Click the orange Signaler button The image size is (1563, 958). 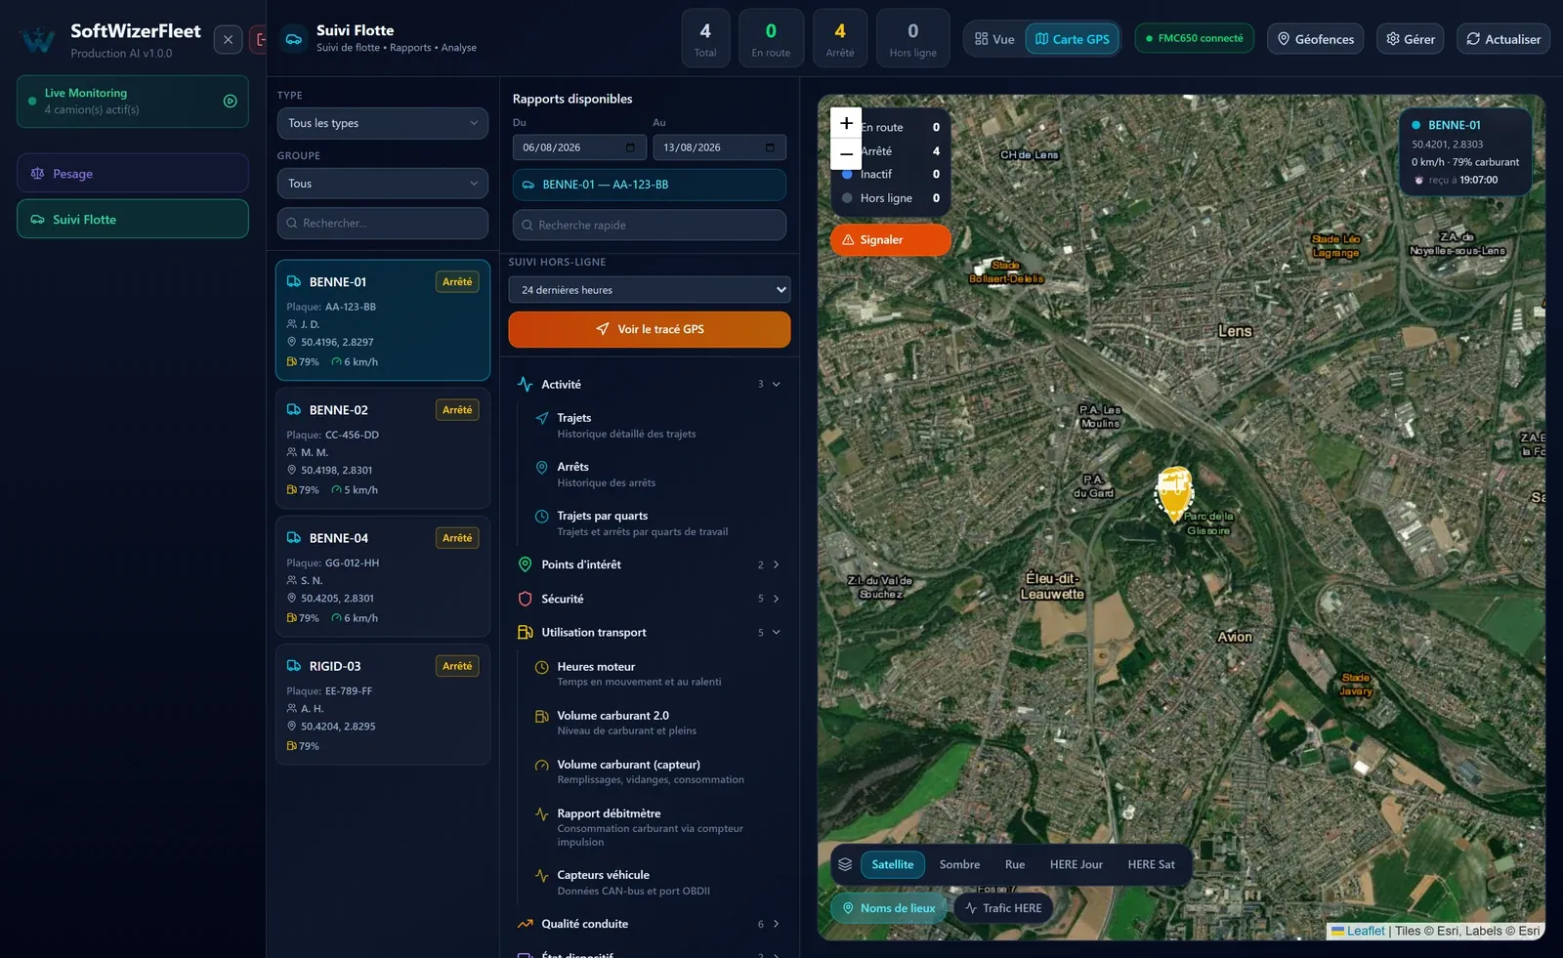pyautogui.click(x=890, y=239)
